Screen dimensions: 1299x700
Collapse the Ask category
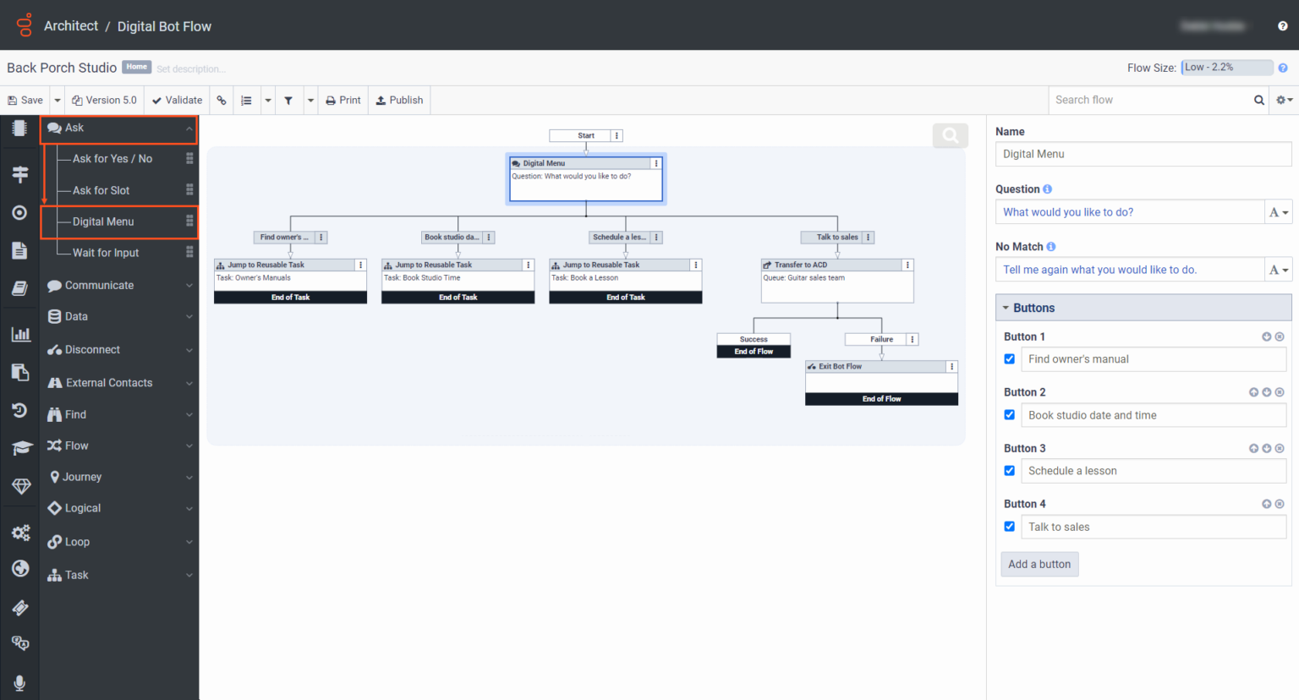tap(118, 128)
